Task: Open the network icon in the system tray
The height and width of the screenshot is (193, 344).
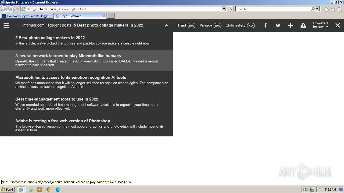Action: tap(312, 190)
